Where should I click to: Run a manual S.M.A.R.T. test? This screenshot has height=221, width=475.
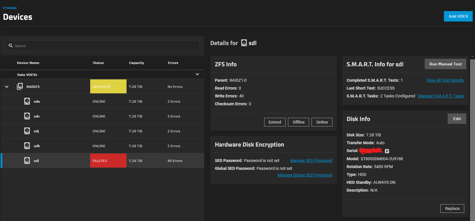[x=445, y=64]
